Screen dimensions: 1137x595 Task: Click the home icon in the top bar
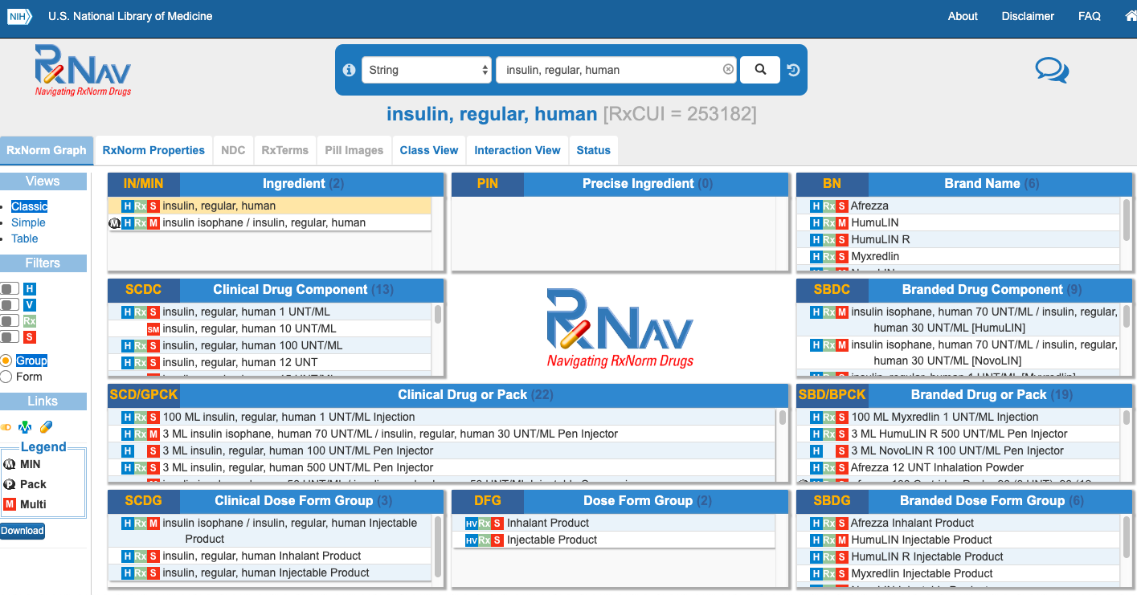1131,16
